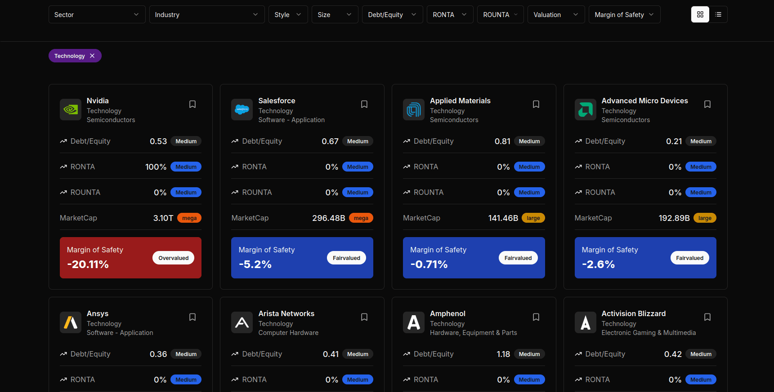
Task: Bookmark the Salesforce stock card
Action: click(364, 104)
